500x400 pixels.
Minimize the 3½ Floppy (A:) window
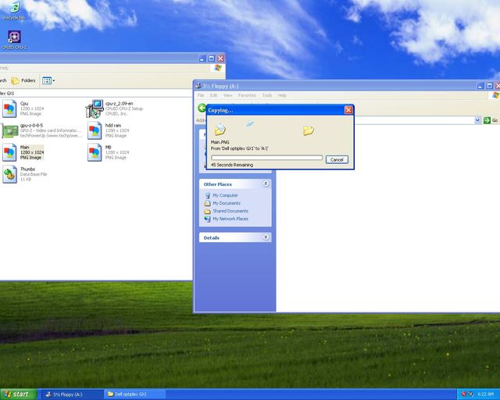click(x=480, y=86)
